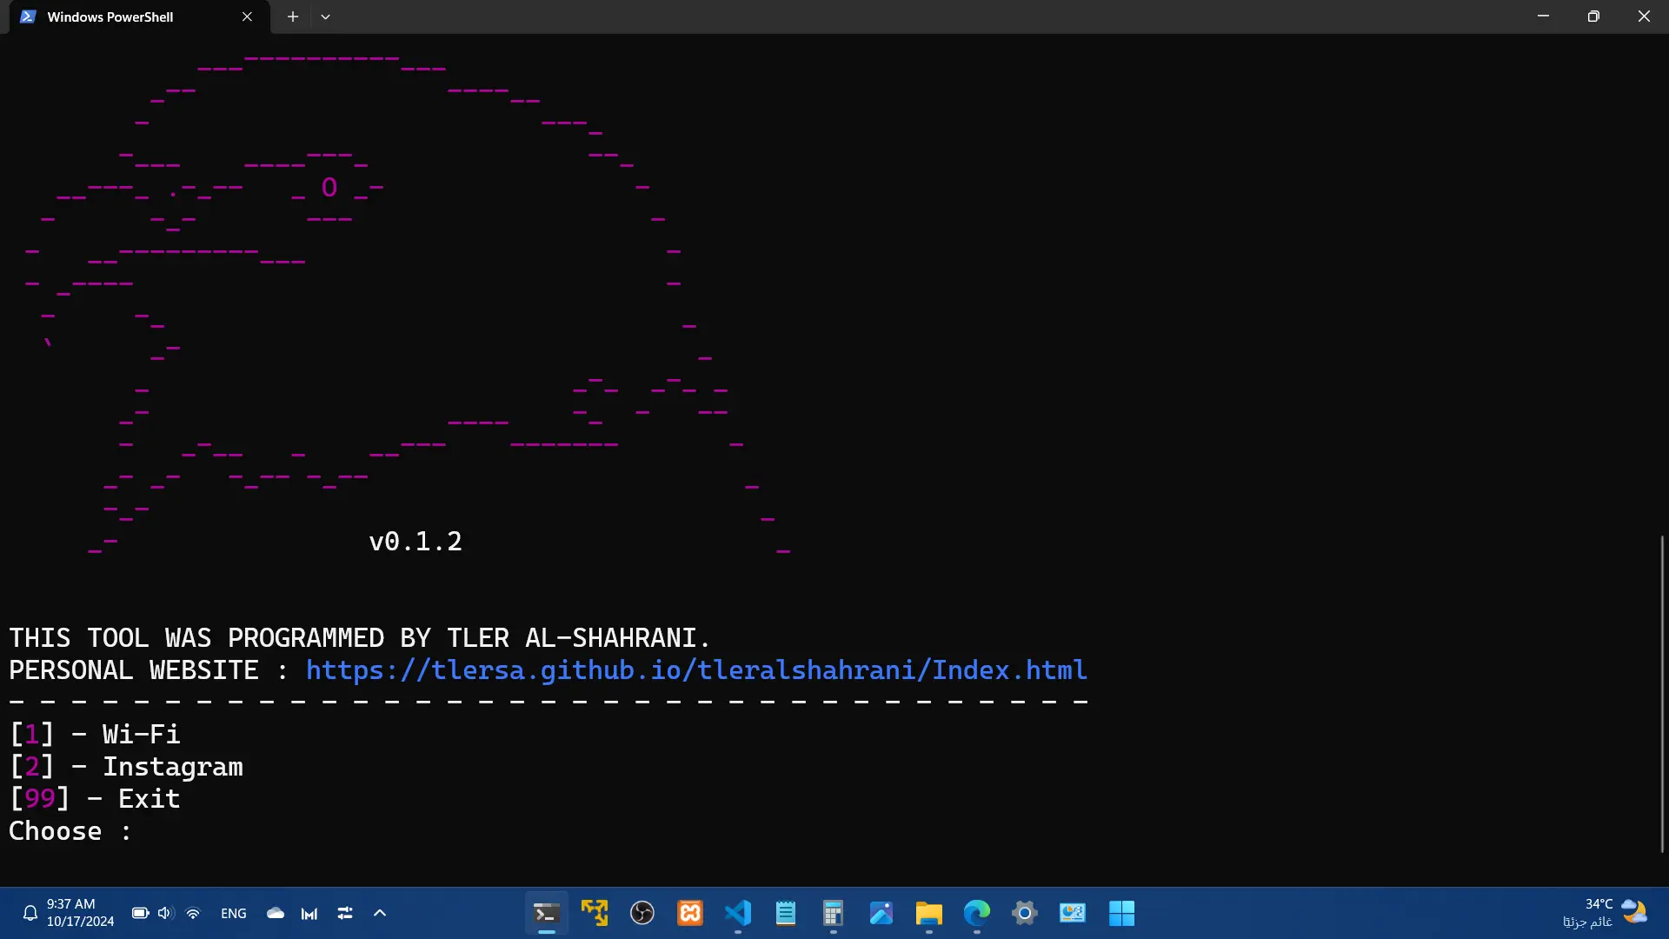1669x939 pixels.
Task: Open File Explorer from the taskbar
Action: 928,913
